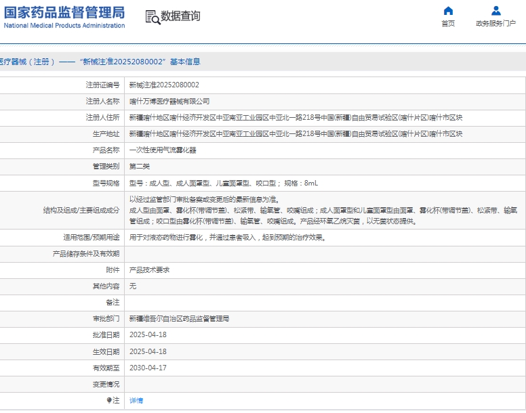
Task: Click the 2025-04-18 date in the 生效日期 row
Action: [x=148, y=351]
